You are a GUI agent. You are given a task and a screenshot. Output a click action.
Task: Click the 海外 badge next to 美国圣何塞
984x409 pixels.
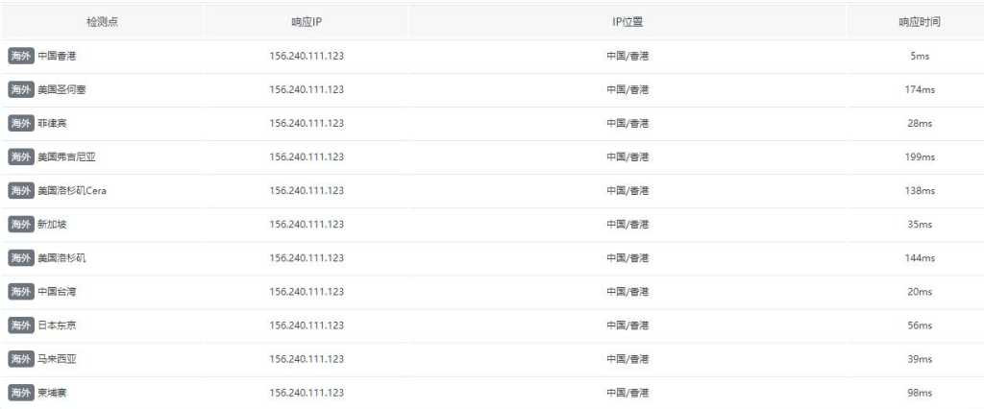tap(20, 89)
